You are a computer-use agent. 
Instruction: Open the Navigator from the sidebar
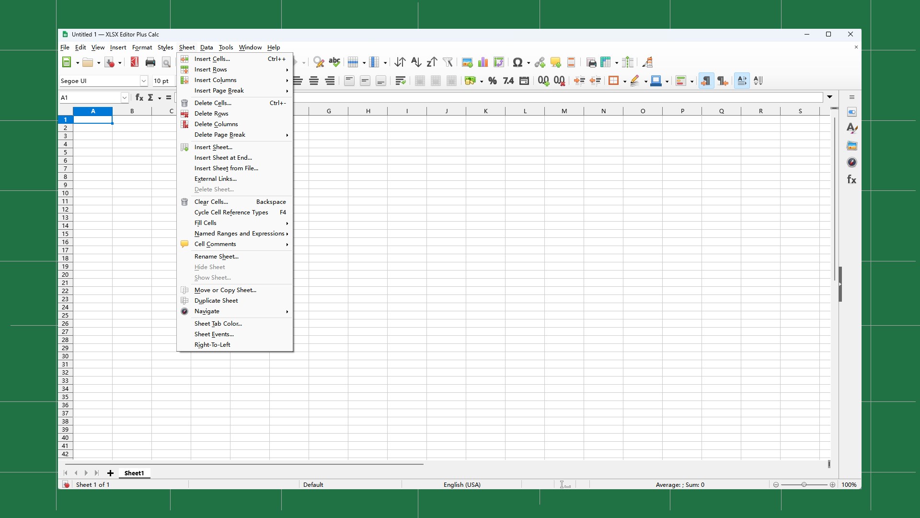click(x=852, y=162)
